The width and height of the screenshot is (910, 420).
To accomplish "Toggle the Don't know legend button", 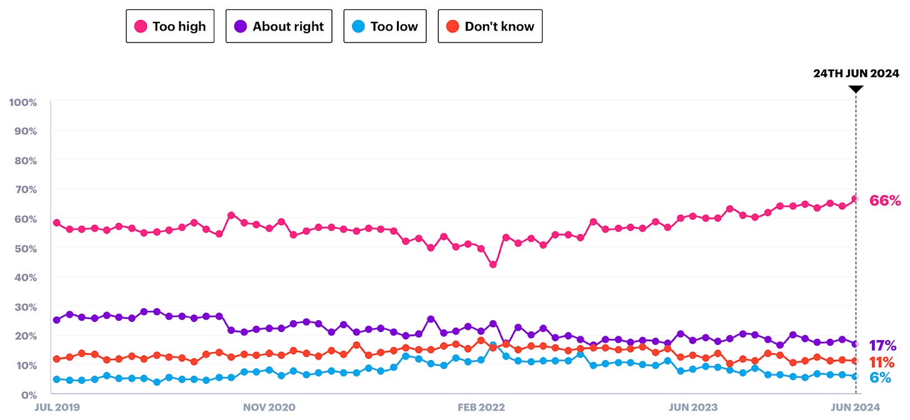I will [490, 26].
